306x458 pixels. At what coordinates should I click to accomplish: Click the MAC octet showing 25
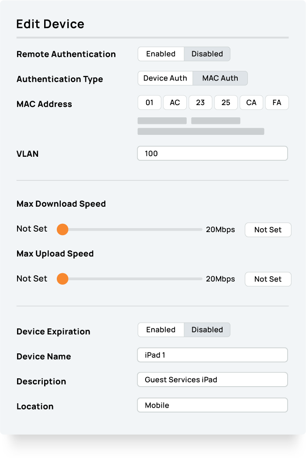226,102
